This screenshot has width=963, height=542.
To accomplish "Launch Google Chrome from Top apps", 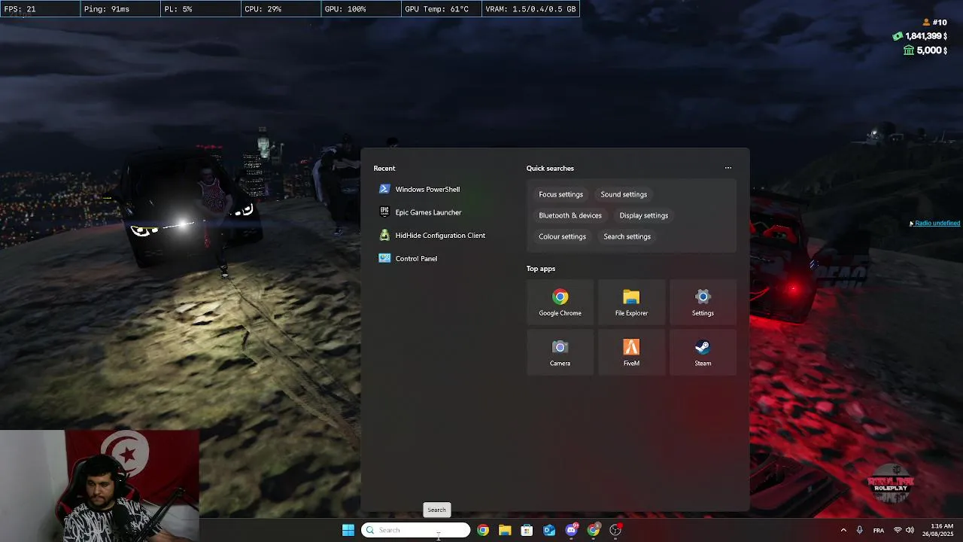I will (560, 303).
